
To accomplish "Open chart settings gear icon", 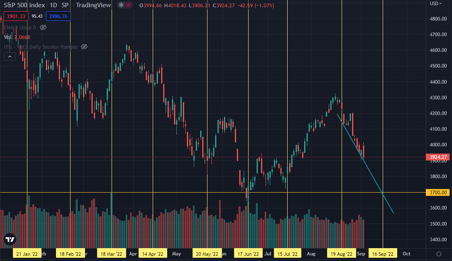I will coord(439,254).
